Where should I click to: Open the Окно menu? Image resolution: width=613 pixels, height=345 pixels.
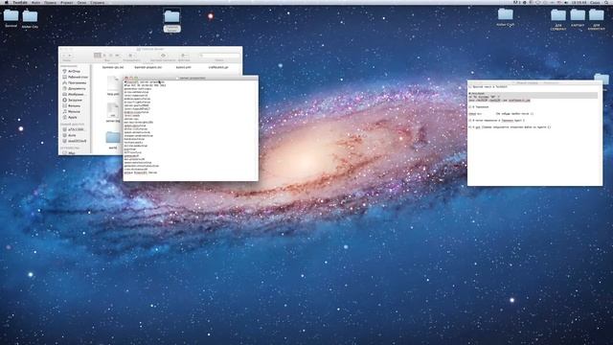coord(81,2)
